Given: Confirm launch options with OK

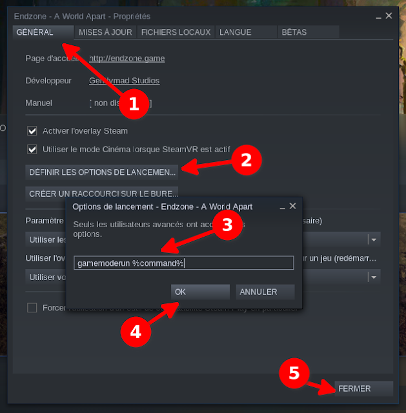Looking at the screenshot, I should [x=200, y=292].
